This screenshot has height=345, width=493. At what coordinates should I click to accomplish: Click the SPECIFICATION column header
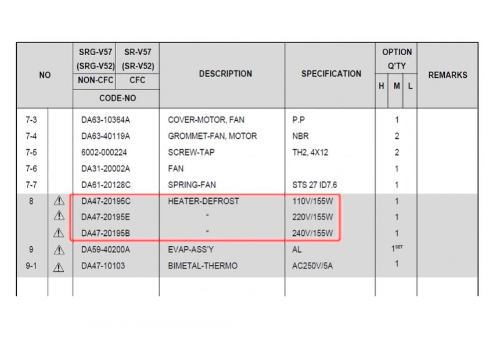click(331, 74)
